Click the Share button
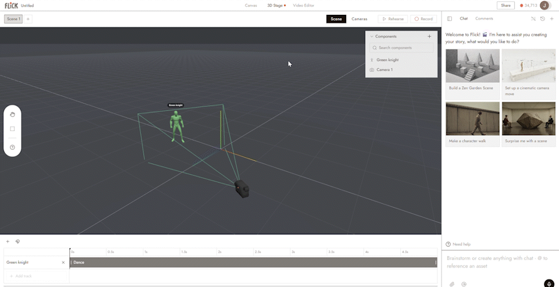Screen dimensions: 559x287 coord(506,5)
